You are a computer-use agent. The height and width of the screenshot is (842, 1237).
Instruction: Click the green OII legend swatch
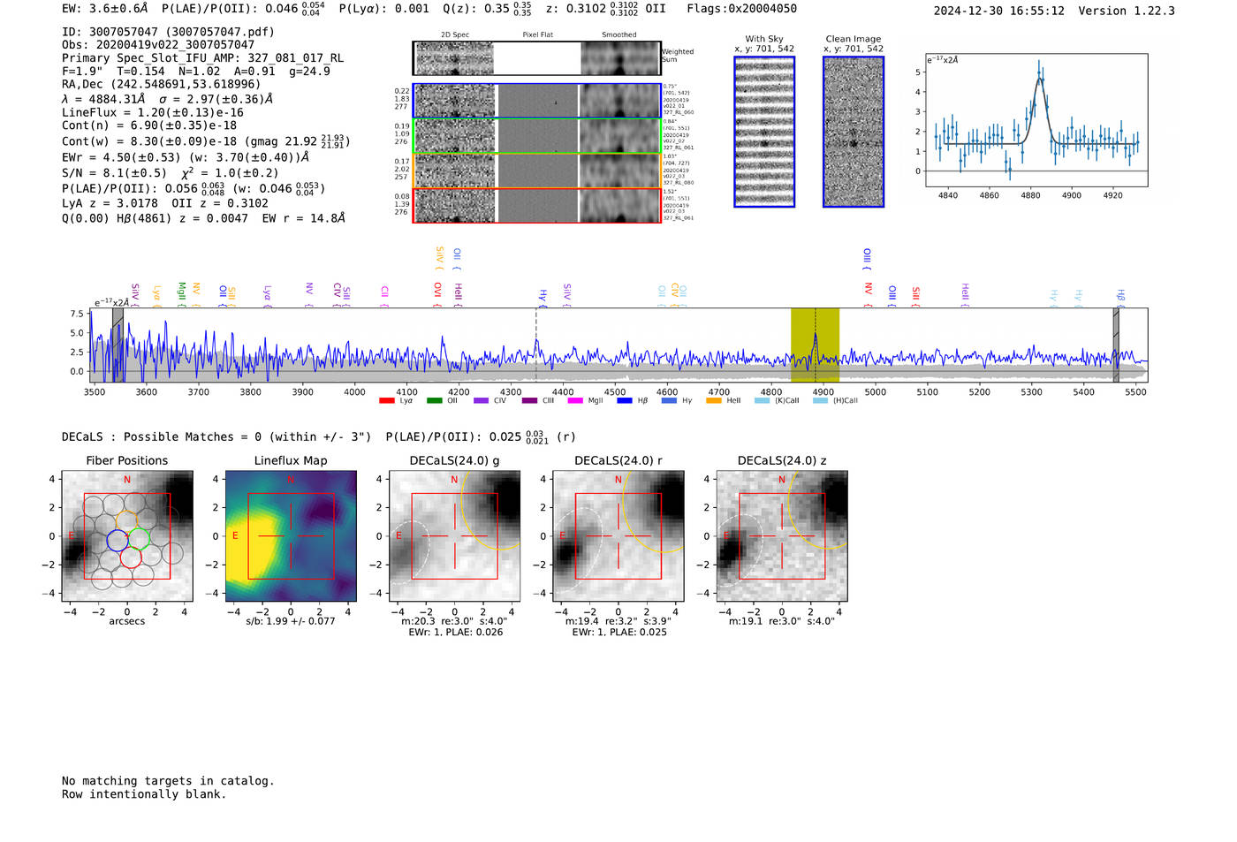434,400
